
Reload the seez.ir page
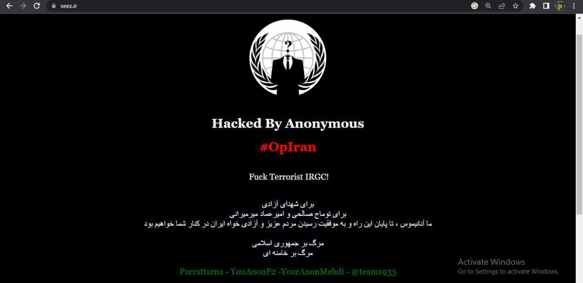[x=37, y=6]
